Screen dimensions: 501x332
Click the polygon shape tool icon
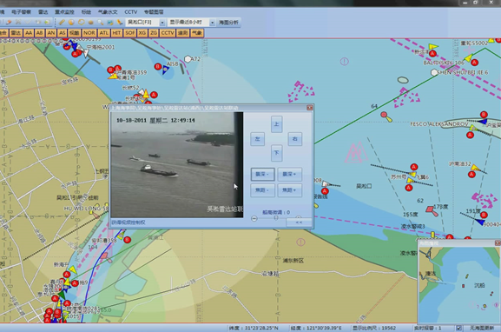click(x=91, y=22)
